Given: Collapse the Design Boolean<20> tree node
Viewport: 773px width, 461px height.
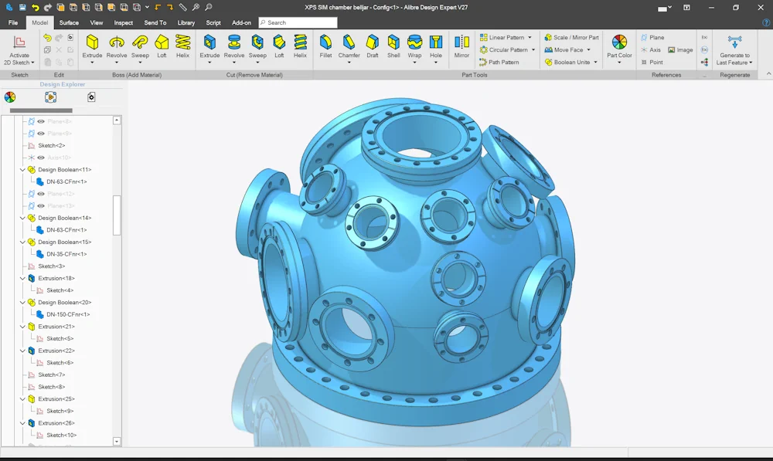Looking at the screenshot, I should (x=22, y=303).
